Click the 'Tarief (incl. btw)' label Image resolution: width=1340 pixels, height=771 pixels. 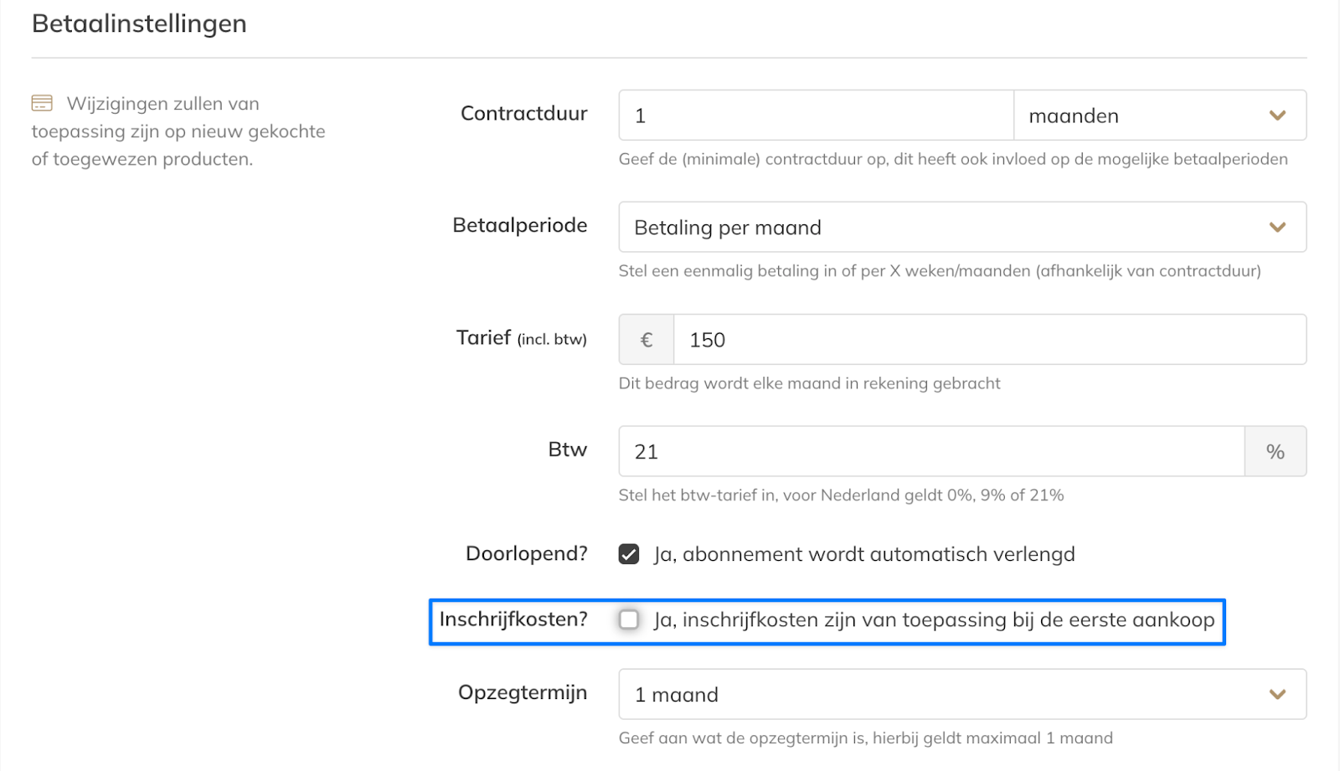521,338
